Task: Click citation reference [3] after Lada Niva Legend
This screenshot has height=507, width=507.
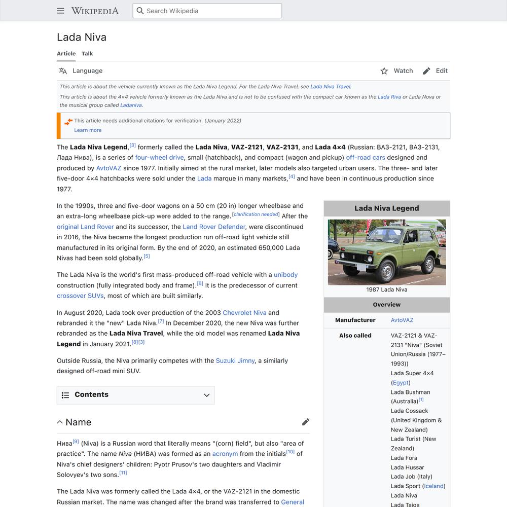Action: [132, 145]
